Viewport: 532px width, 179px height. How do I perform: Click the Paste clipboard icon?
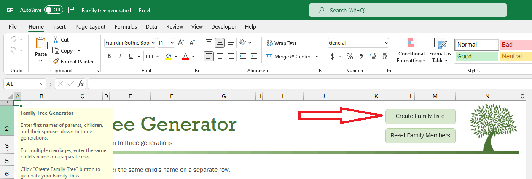41,44
